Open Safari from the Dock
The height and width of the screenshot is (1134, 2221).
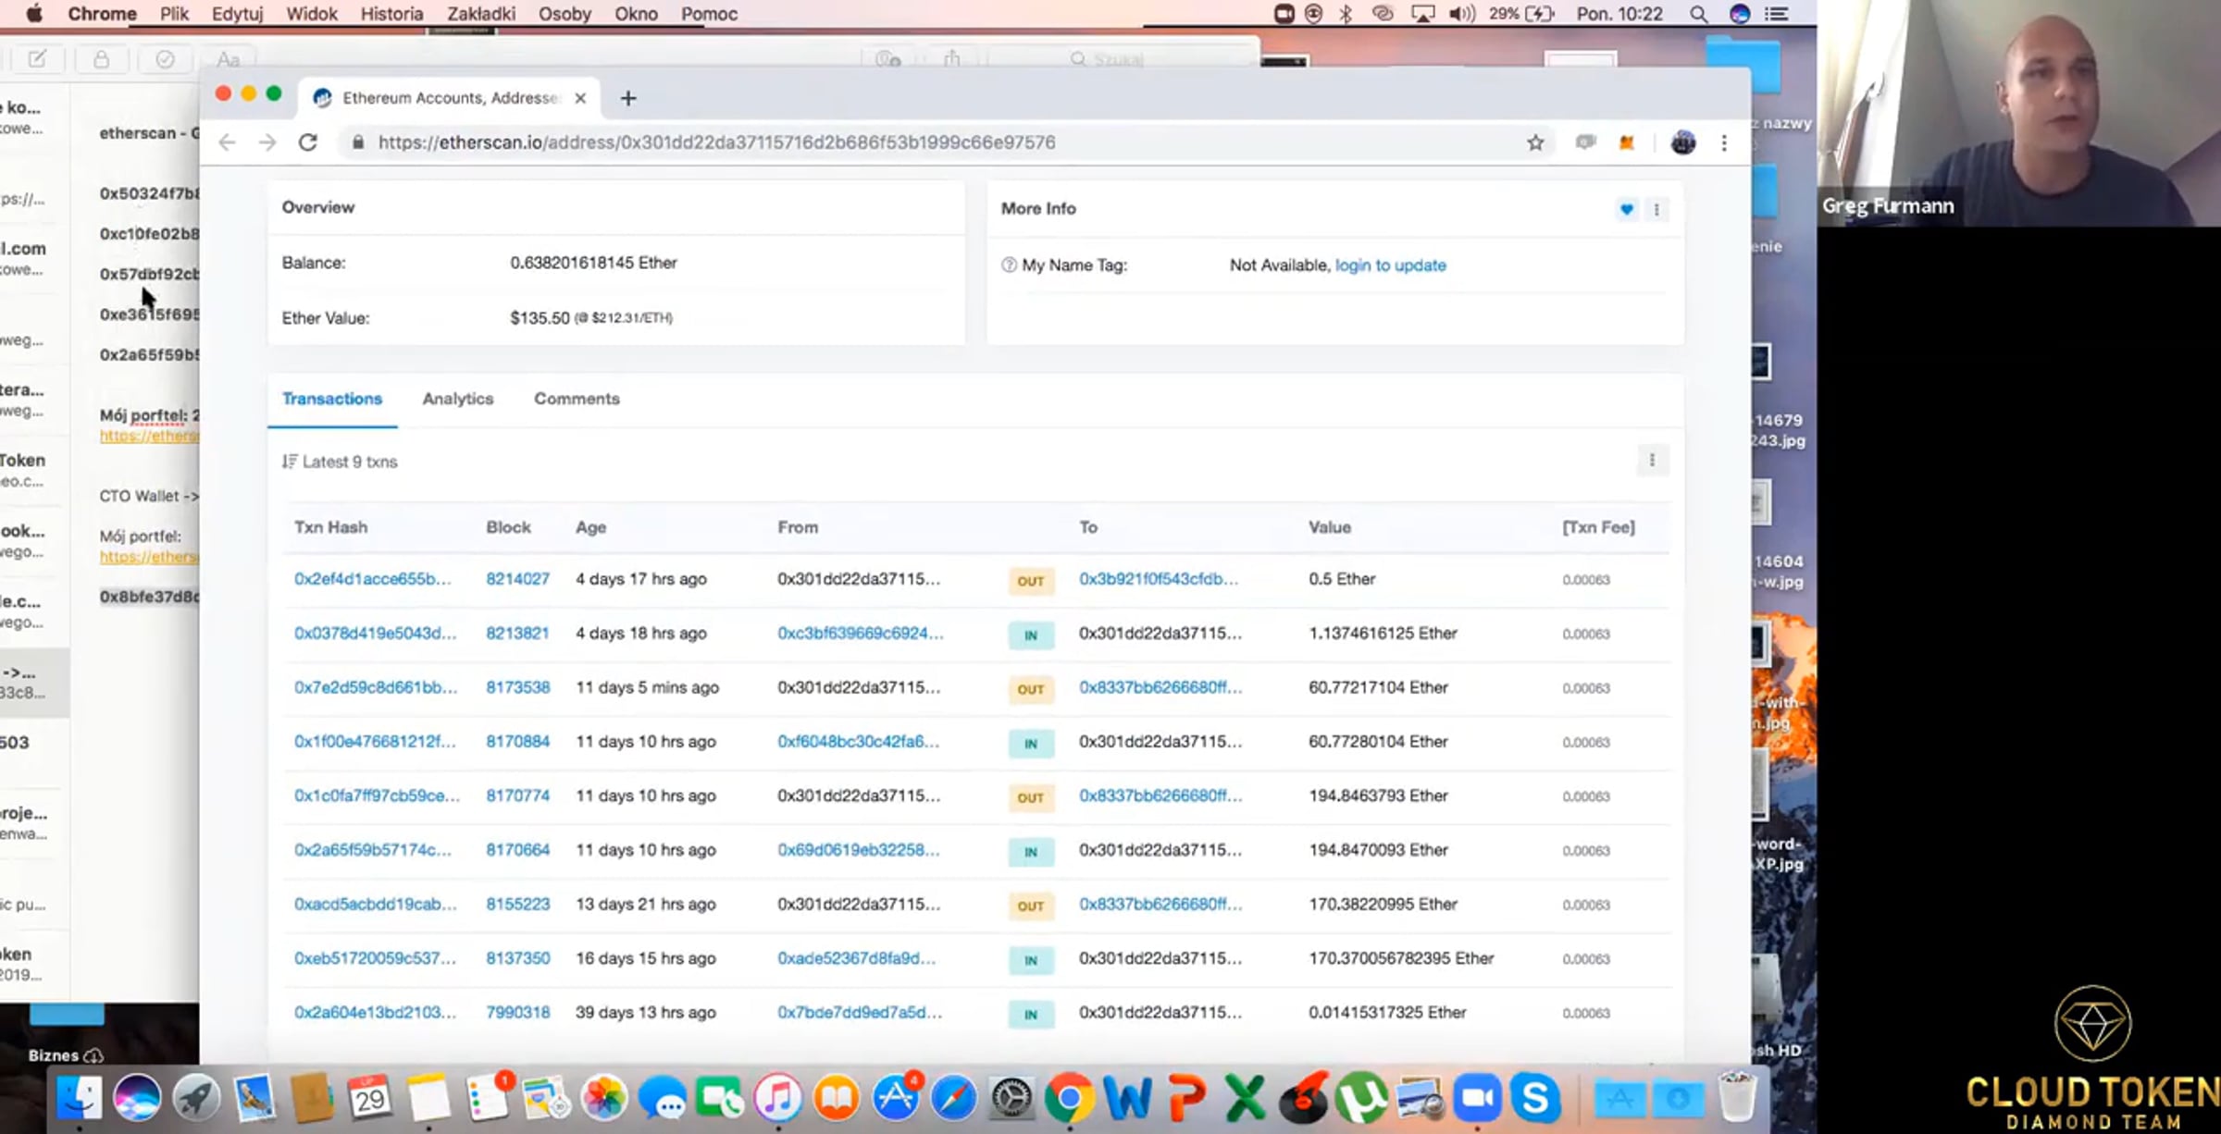point(953,1099)
